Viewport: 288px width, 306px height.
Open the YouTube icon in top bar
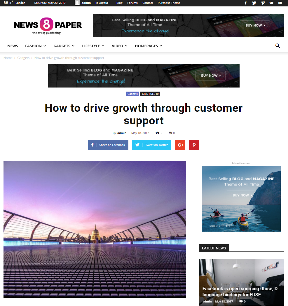pyautogui.click(x=280, y=3)
